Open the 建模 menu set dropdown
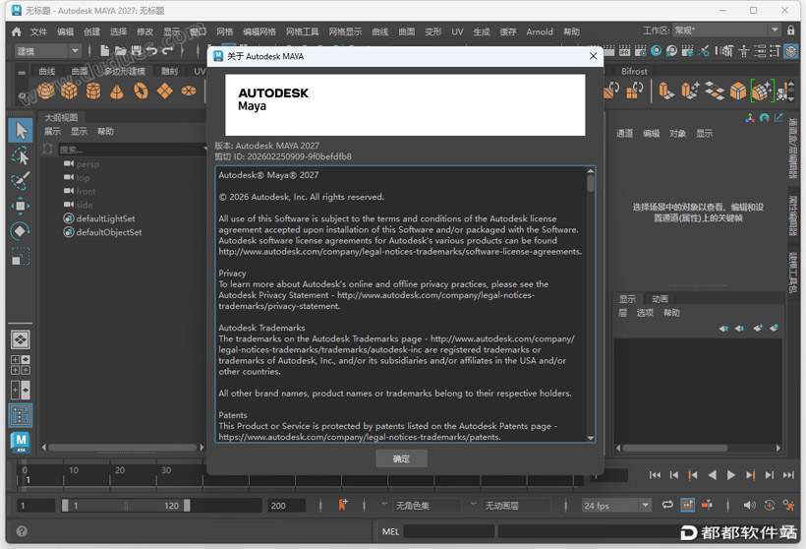The width and height of the screenshot is (806, 549). pyautogui.click(x=47, y=51)
